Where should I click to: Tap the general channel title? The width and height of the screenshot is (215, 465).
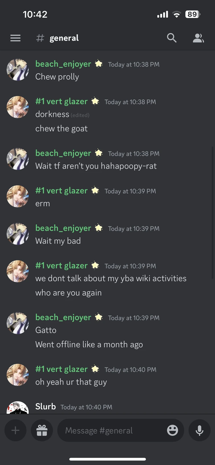64,38
